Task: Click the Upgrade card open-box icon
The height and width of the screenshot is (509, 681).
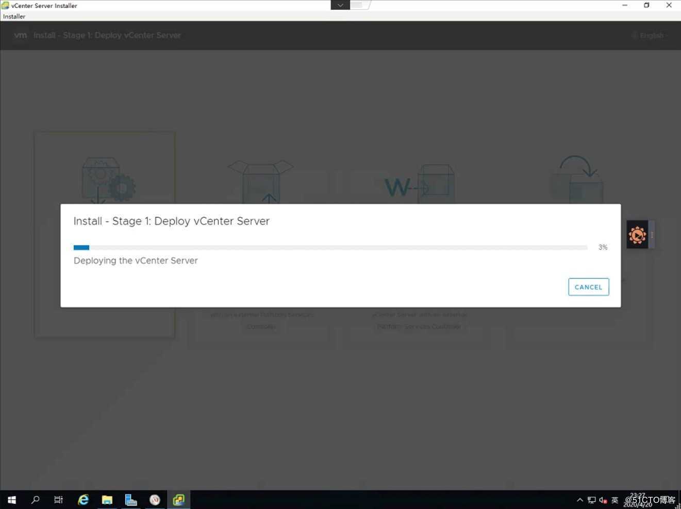Action: 261,181
